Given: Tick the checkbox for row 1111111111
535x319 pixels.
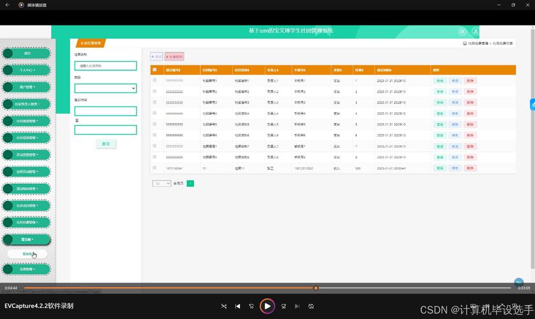Looking at the screenshot, I should pyautogui.click(x=154, y=80).
